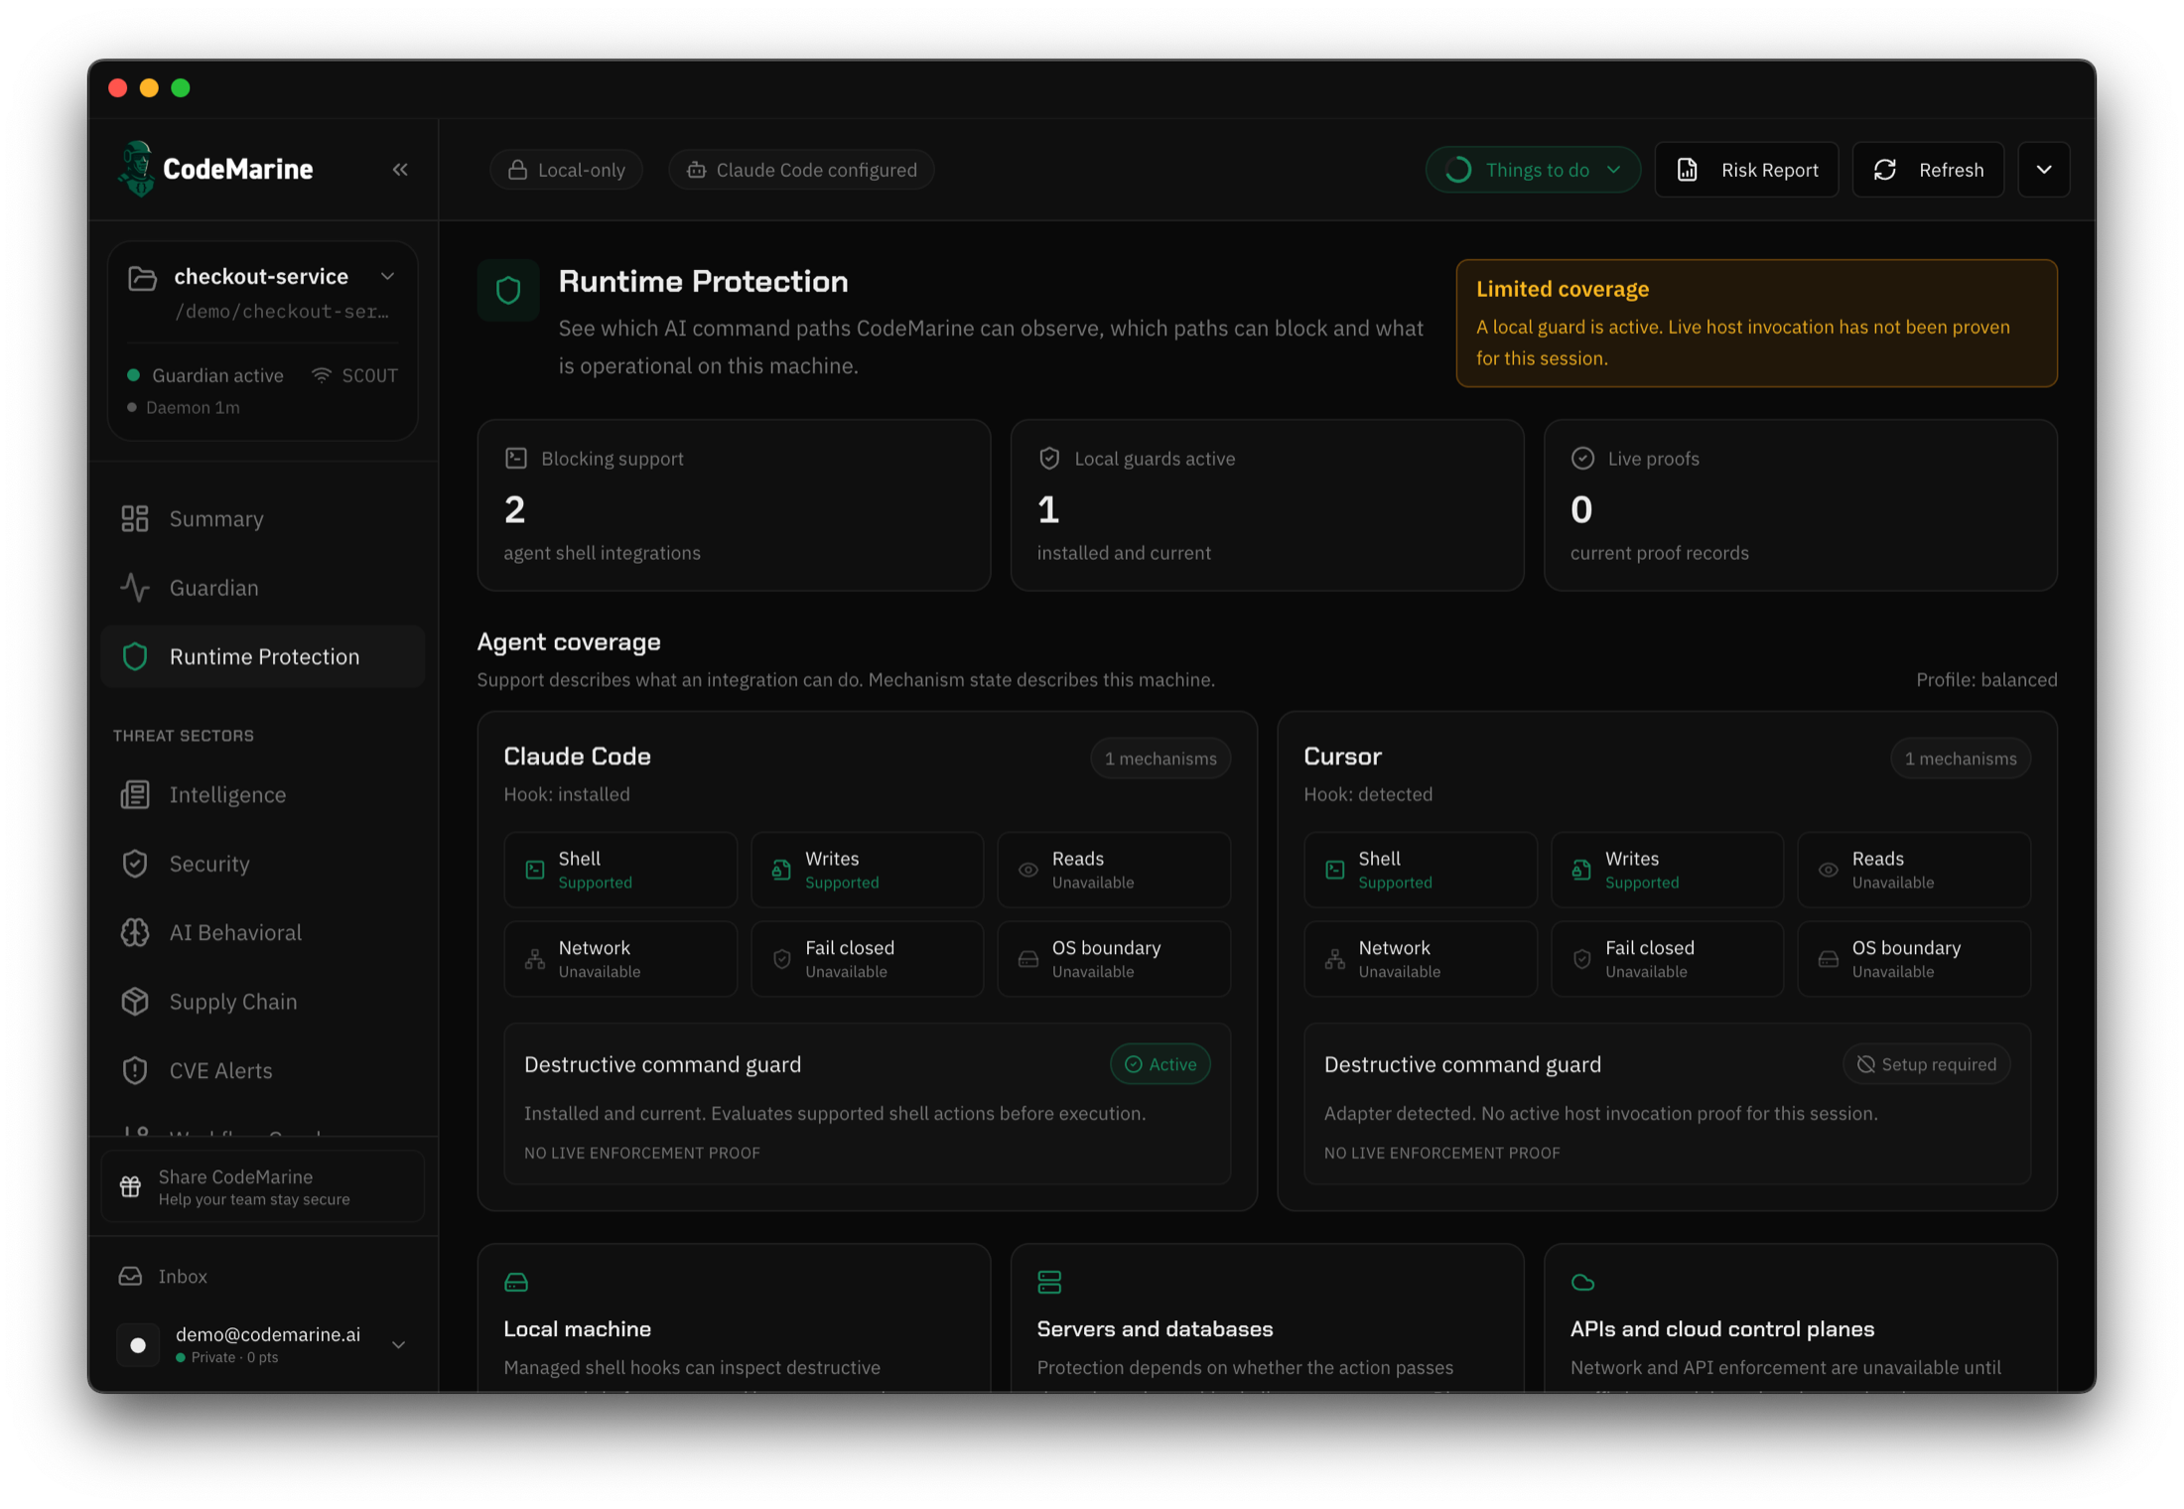Click Share CodeMarine gift card
This screenshot has height=1509, width=2184.
click(x=263, y=1186)
